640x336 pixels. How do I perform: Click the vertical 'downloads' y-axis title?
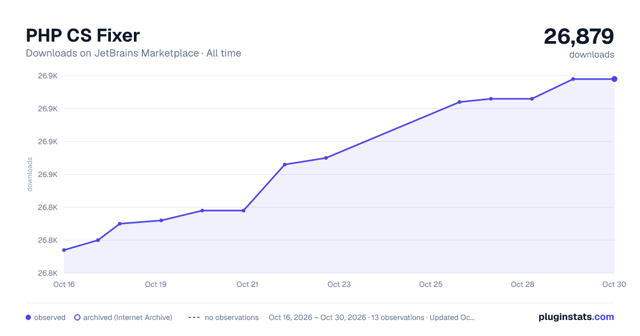30,174
